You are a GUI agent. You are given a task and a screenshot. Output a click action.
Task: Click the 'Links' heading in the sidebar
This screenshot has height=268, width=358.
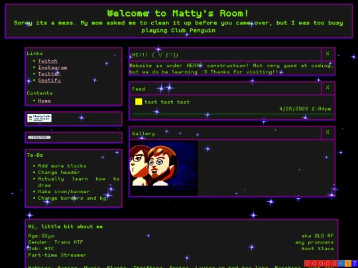click(34, 54)
